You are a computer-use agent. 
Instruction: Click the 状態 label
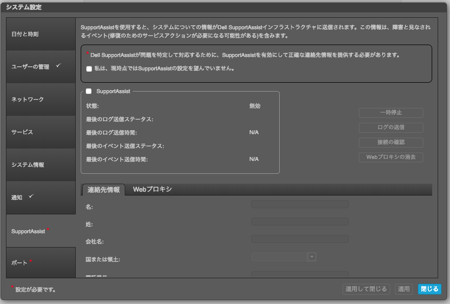pyautogui.click(x=93, y=106)
